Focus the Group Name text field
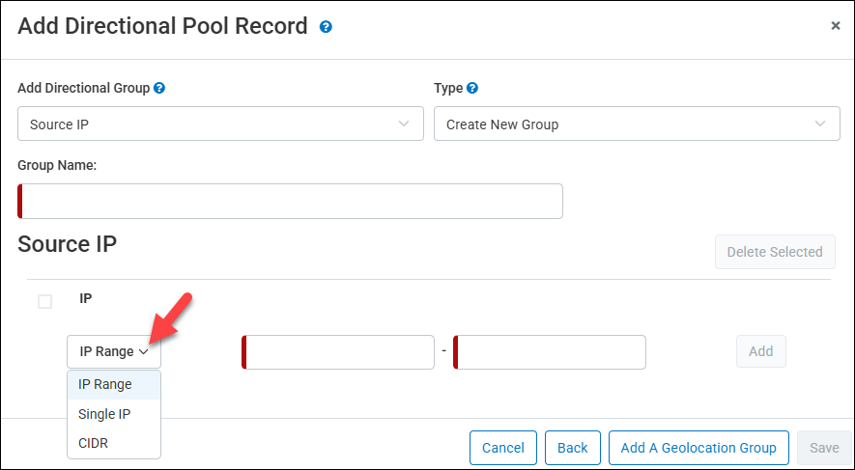Viewport: 855px width, 470px height. pos(290,201)
